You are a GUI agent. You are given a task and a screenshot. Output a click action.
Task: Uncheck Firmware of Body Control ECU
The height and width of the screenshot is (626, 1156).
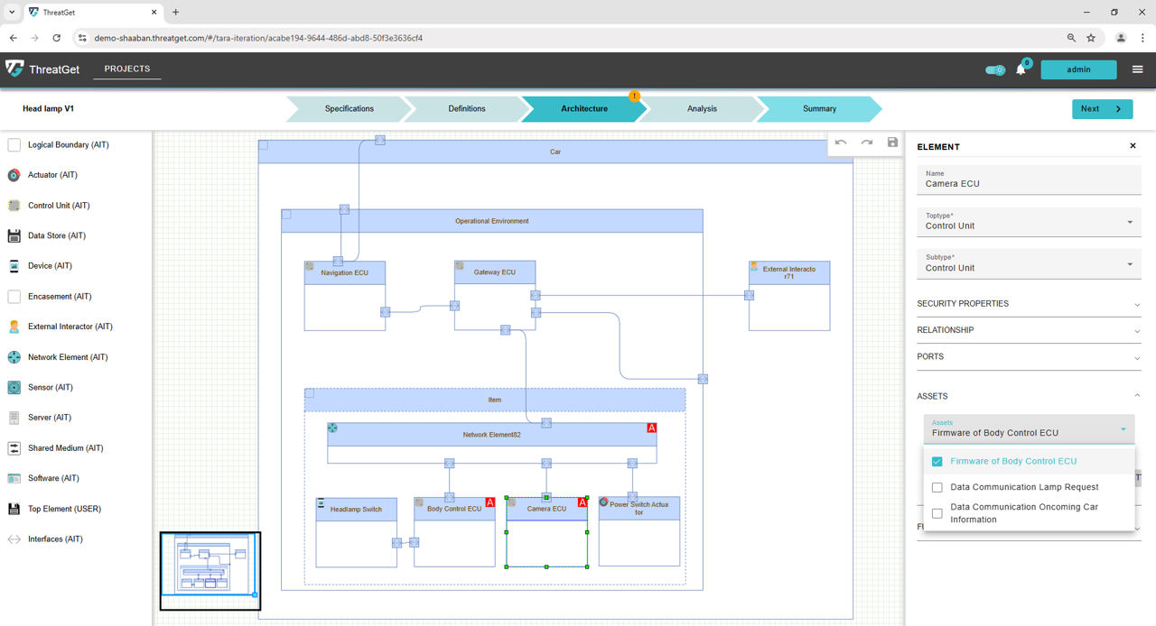coord(937,461)
